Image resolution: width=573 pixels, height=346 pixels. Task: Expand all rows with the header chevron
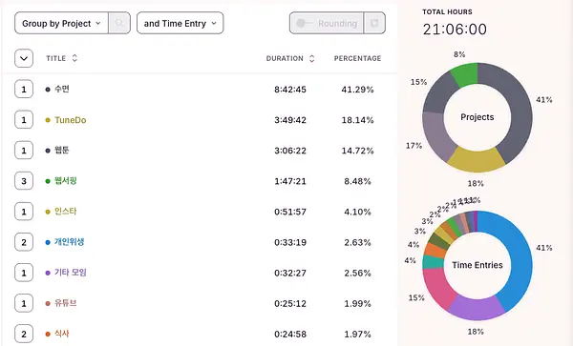click(24, 58)
